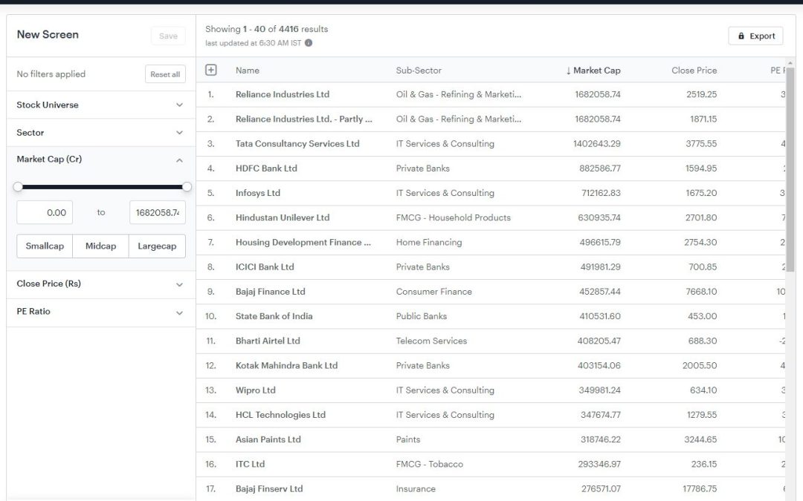Open Tata Consultancy Services Ltd
This screenshot has width=803, height=501.
tap(297, 144)
